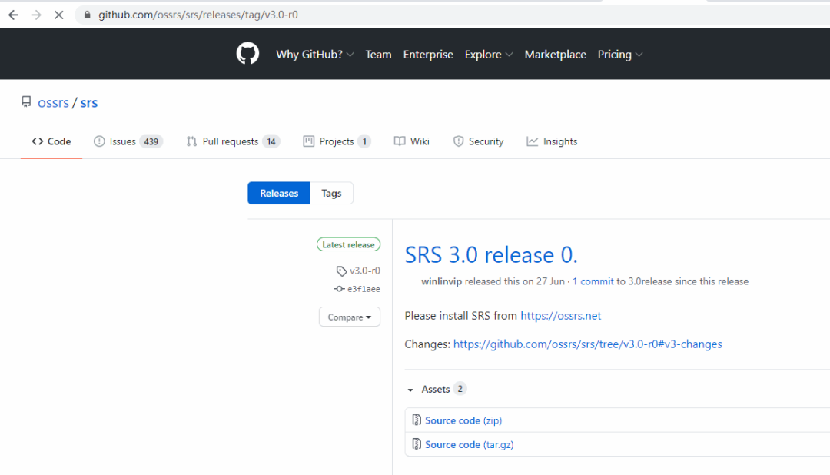Open the v3-changes GitHub tree link
Viewport: 830px width, 475px height.
(588, 344)
